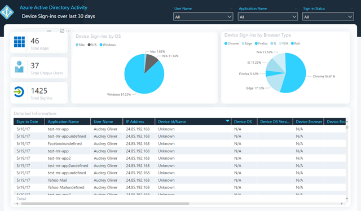361x211 pixels.
Task: Open more options ellipsis on Total Apps card
Action: point(68,31)
